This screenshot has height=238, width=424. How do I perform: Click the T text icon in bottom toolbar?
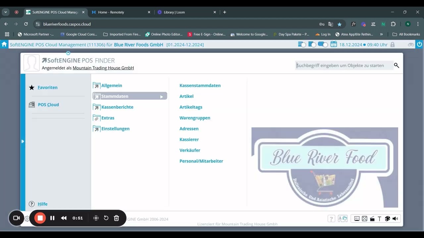(380, 218)
